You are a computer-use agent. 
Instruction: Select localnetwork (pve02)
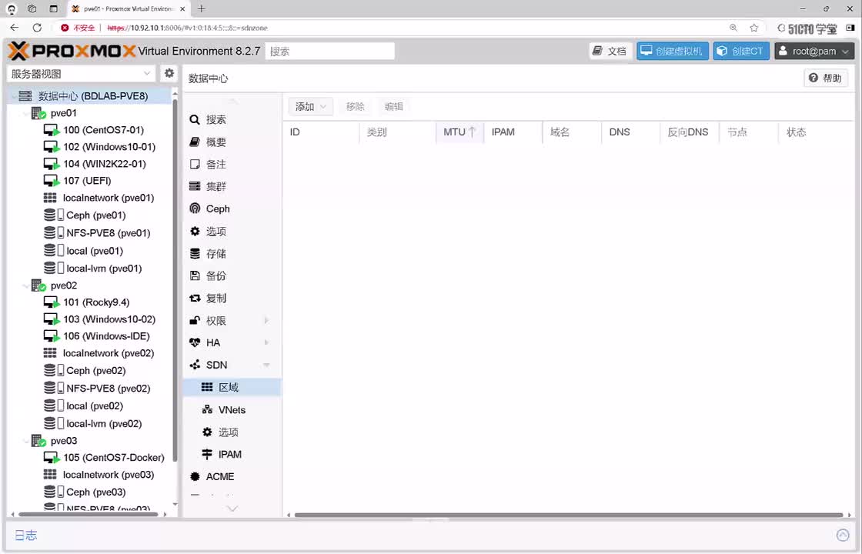[x=109, y=353]
